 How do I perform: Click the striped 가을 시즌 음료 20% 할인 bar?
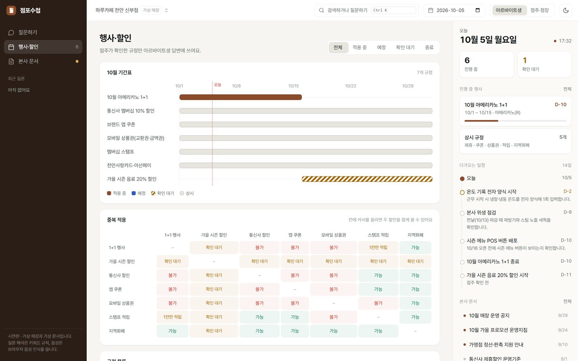pyautogui.click(x=367, y=179)
